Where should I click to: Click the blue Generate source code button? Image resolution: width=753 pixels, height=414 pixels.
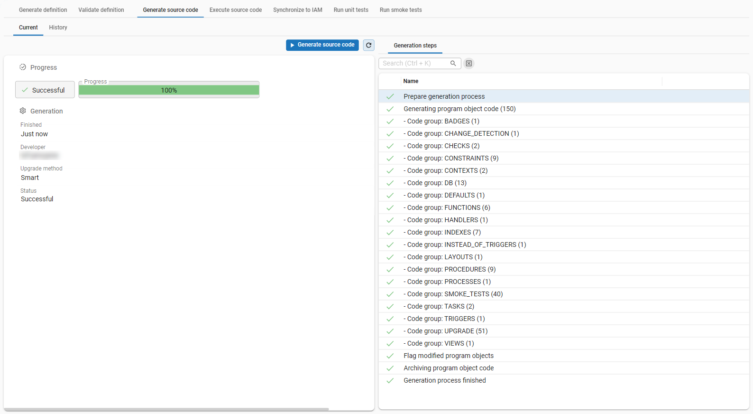tap(322, 45)
